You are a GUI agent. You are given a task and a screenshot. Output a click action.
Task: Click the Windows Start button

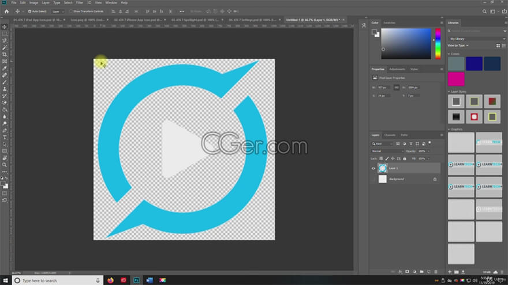pyautogui.click(x=5, y=280)
